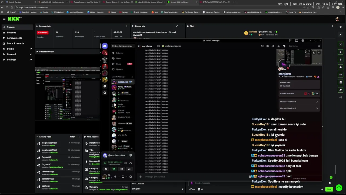Mute the Discord microphone

pyautogui.click(x=115, y=177)
